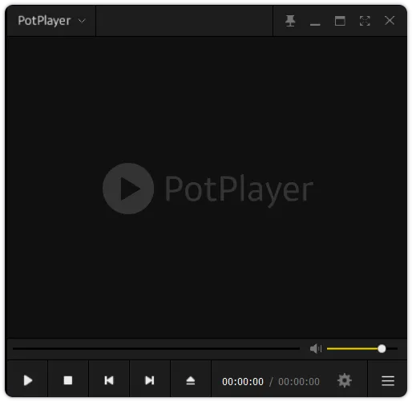Toggle the playlist hamburger menu

click(388, 380)
